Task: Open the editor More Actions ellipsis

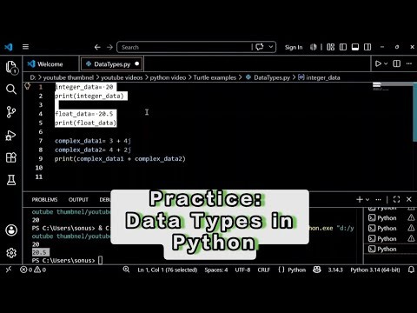Action: (x=409, y=63)
